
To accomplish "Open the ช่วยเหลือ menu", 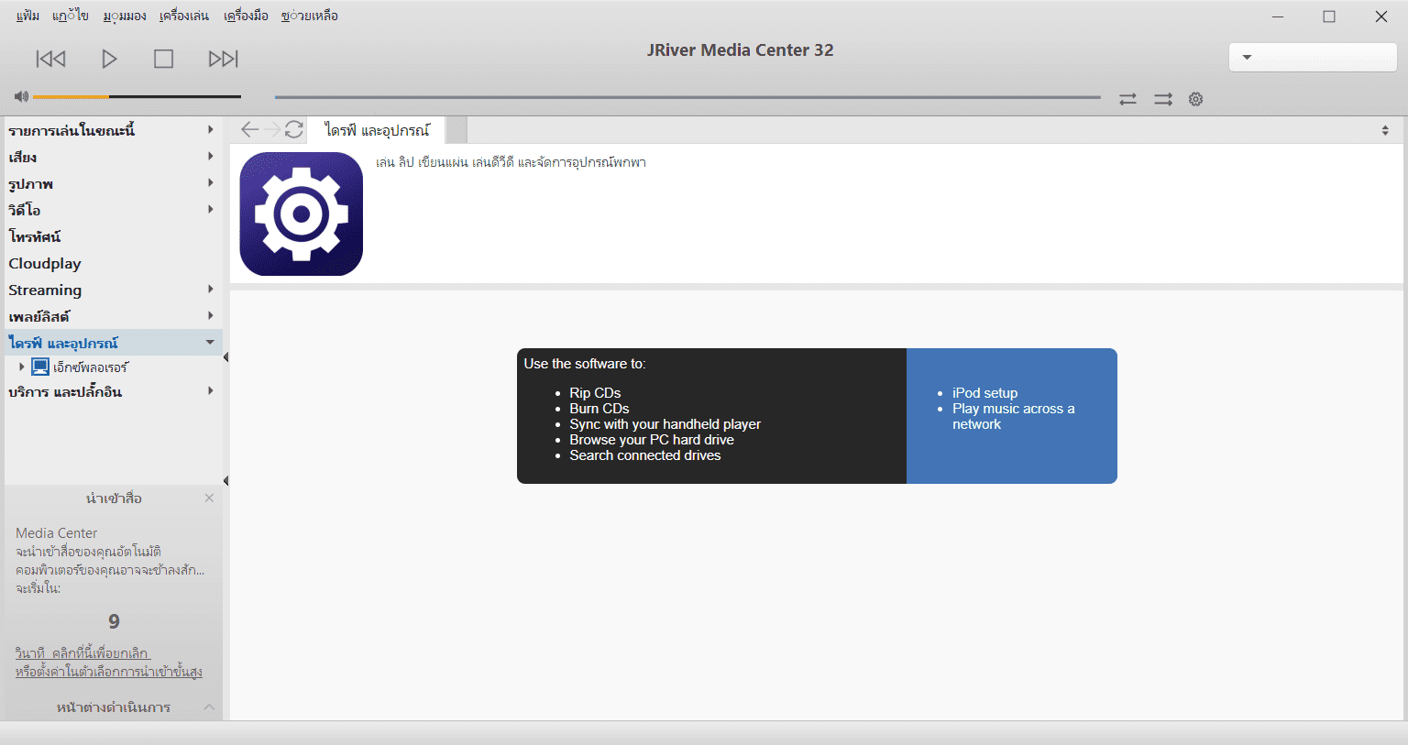I will [x=310, y=16].
